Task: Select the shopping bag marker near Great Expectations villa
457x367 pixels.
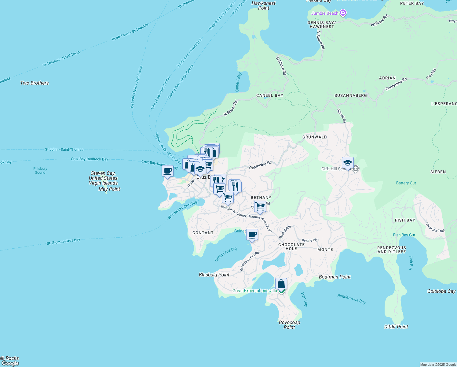Action: (x=281, y=284)
